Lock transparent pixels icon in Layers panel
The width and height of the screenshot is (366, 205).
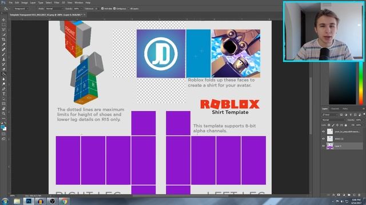coord(329,125)
